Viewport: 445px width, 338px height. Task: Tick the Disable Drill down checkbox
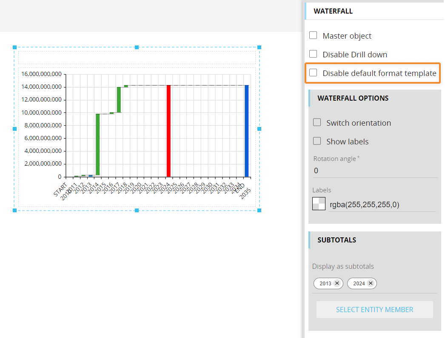[x=313, y=54]
